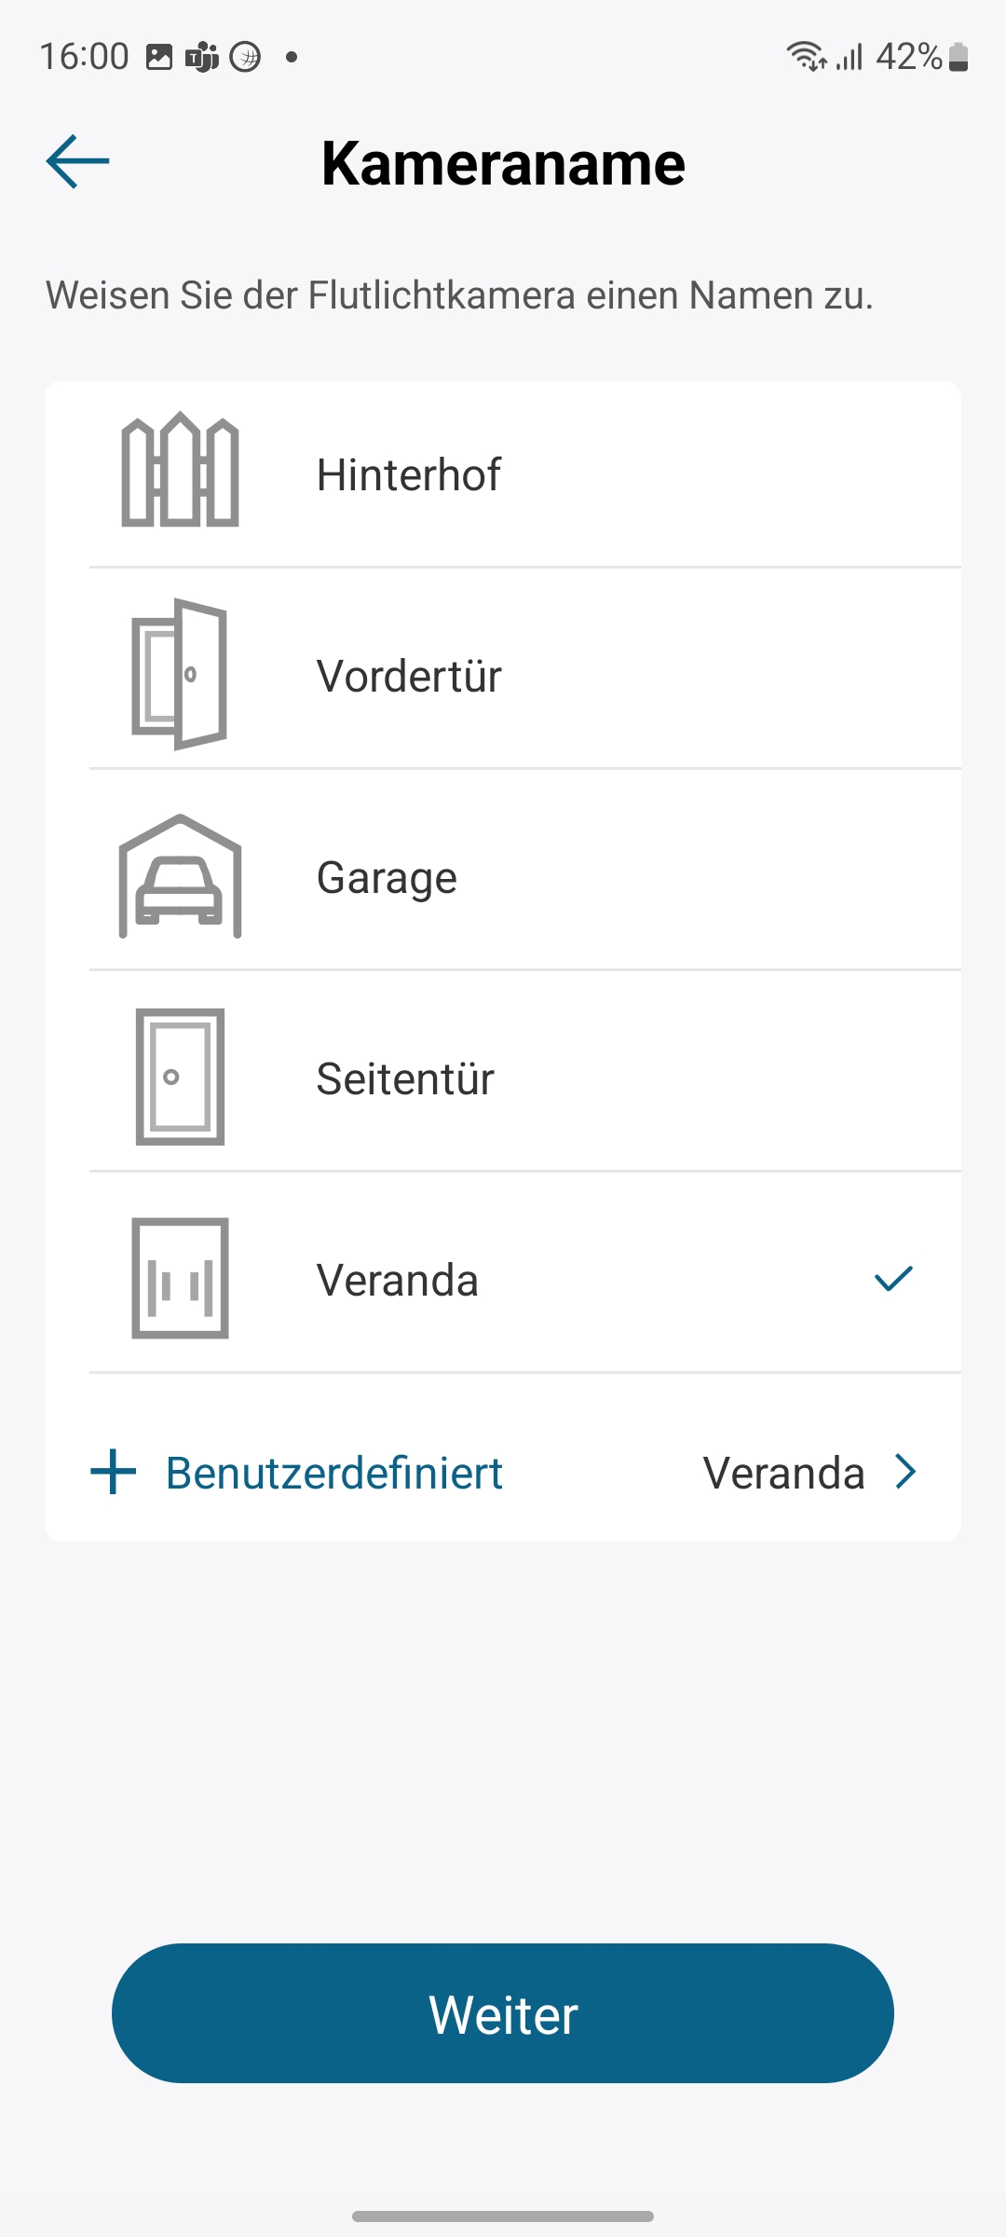Tap the Garage car icon
The height and width of the screenshot is (2237, 1006).
[180, 876]
